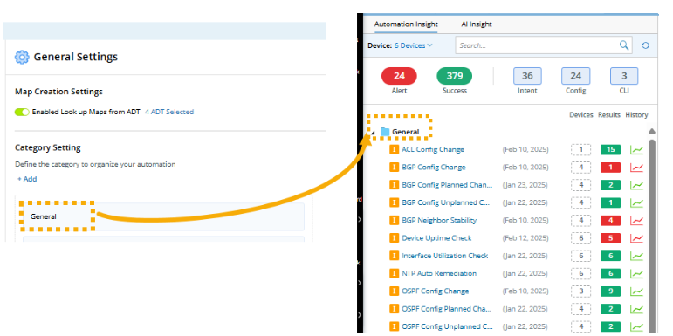Open the 6 Devices dropdown
This screenshot has height=336, width=673.
pyautogui.click(x=414, y=45)
